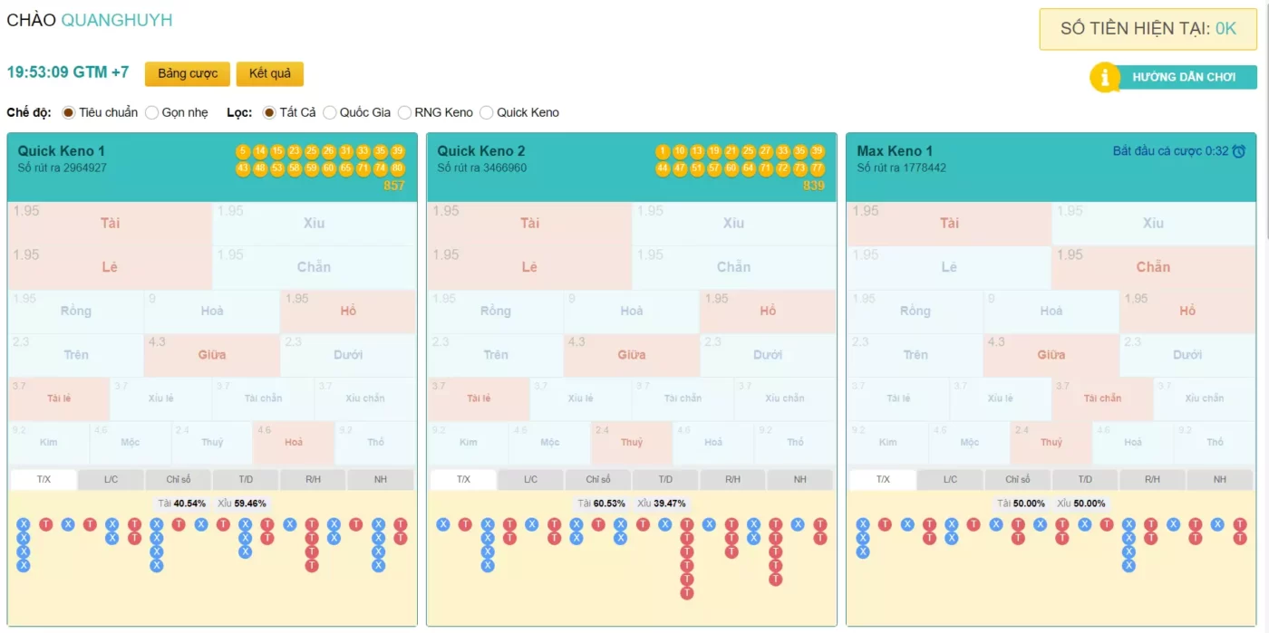This screenshot has height=633, width=1269.
Task: Open NH tab in Quick Keno 1
Action: (x=381, y=479)
